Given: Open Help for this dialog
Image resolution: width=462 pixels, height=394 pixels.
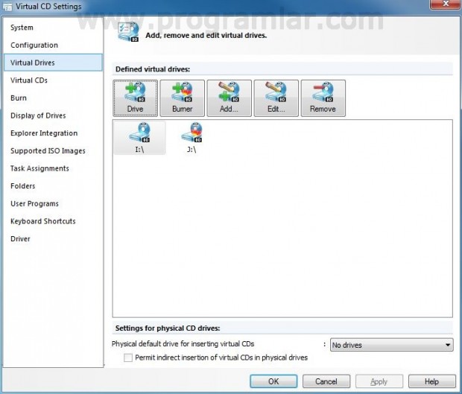Looking at the screenshot, I should pyautogui.click(x=431, y=381).
